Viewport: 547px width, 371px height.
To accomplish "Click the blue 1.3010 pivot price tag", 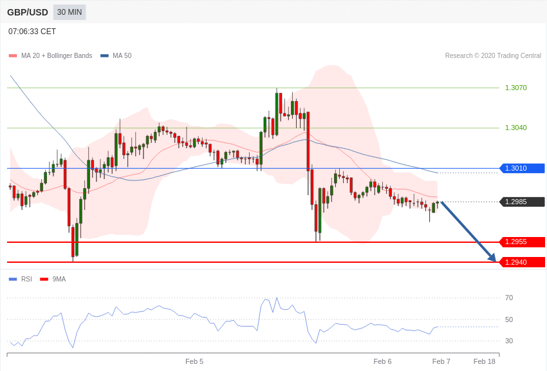I will click(523, 168).
